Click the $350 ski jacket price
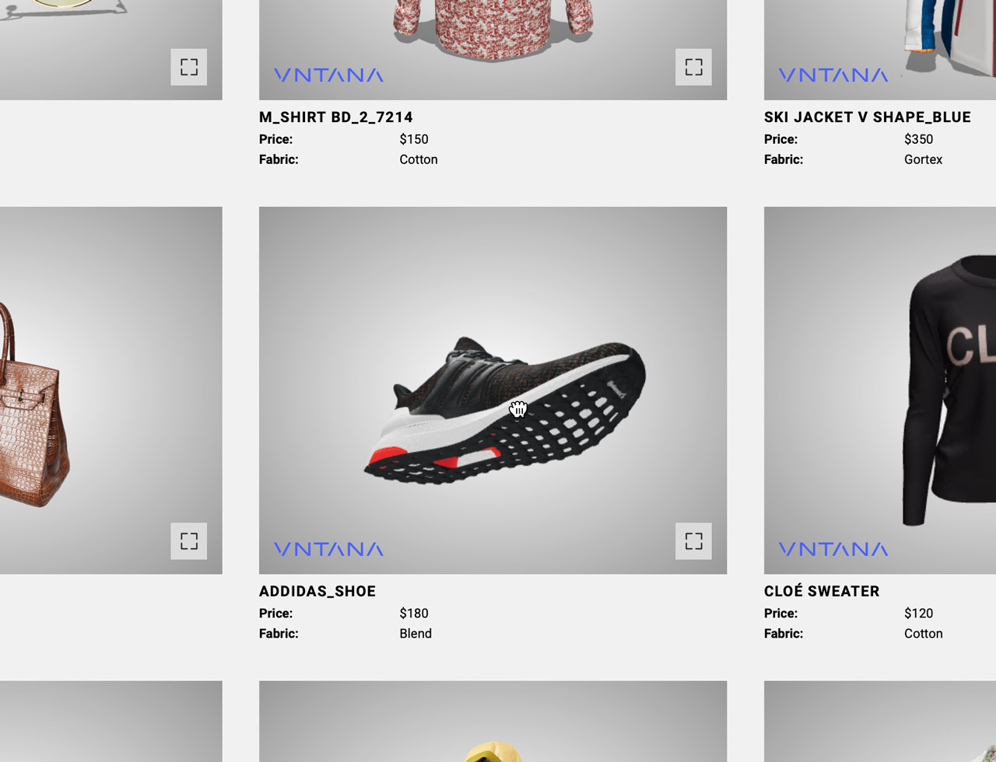996x762 pixels. (x=919, y=139)
